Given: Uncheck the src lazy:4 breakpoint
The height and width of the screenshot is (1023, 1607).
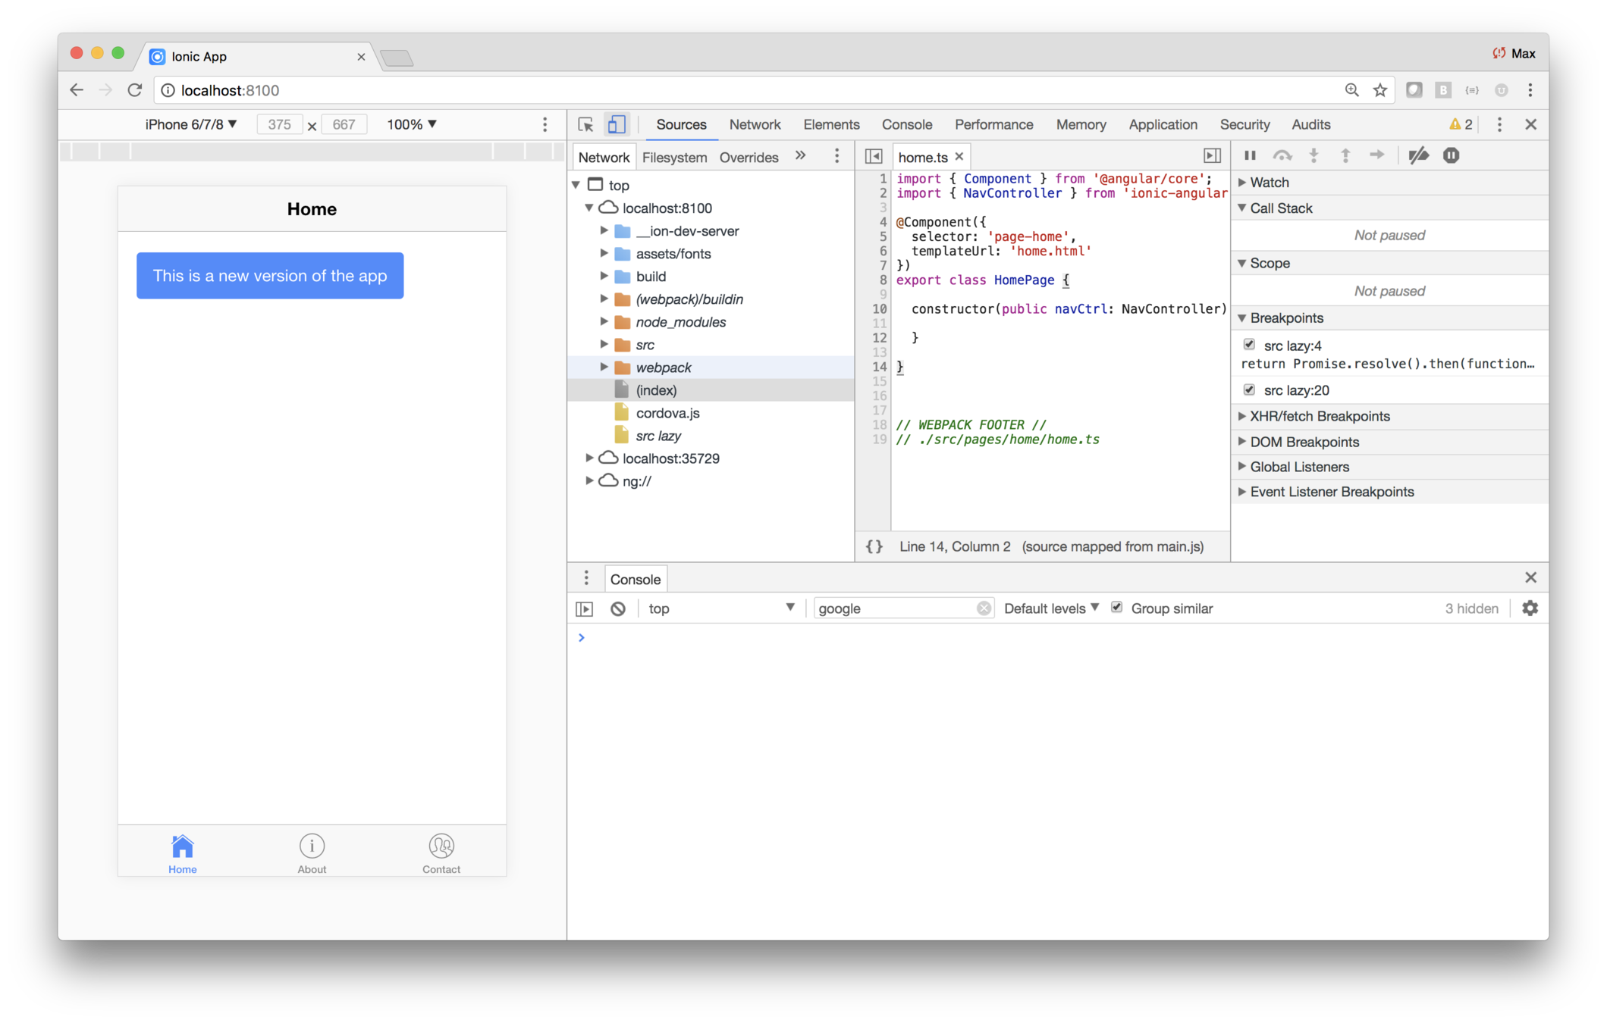Looking at the screenshot, I should pyautogui.click(x=1249, y=345).
